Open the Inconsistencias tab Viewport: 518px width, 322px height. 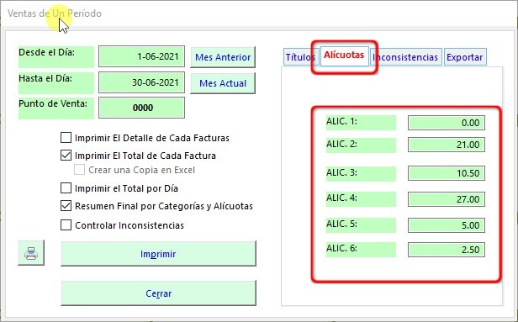[405, 57]
